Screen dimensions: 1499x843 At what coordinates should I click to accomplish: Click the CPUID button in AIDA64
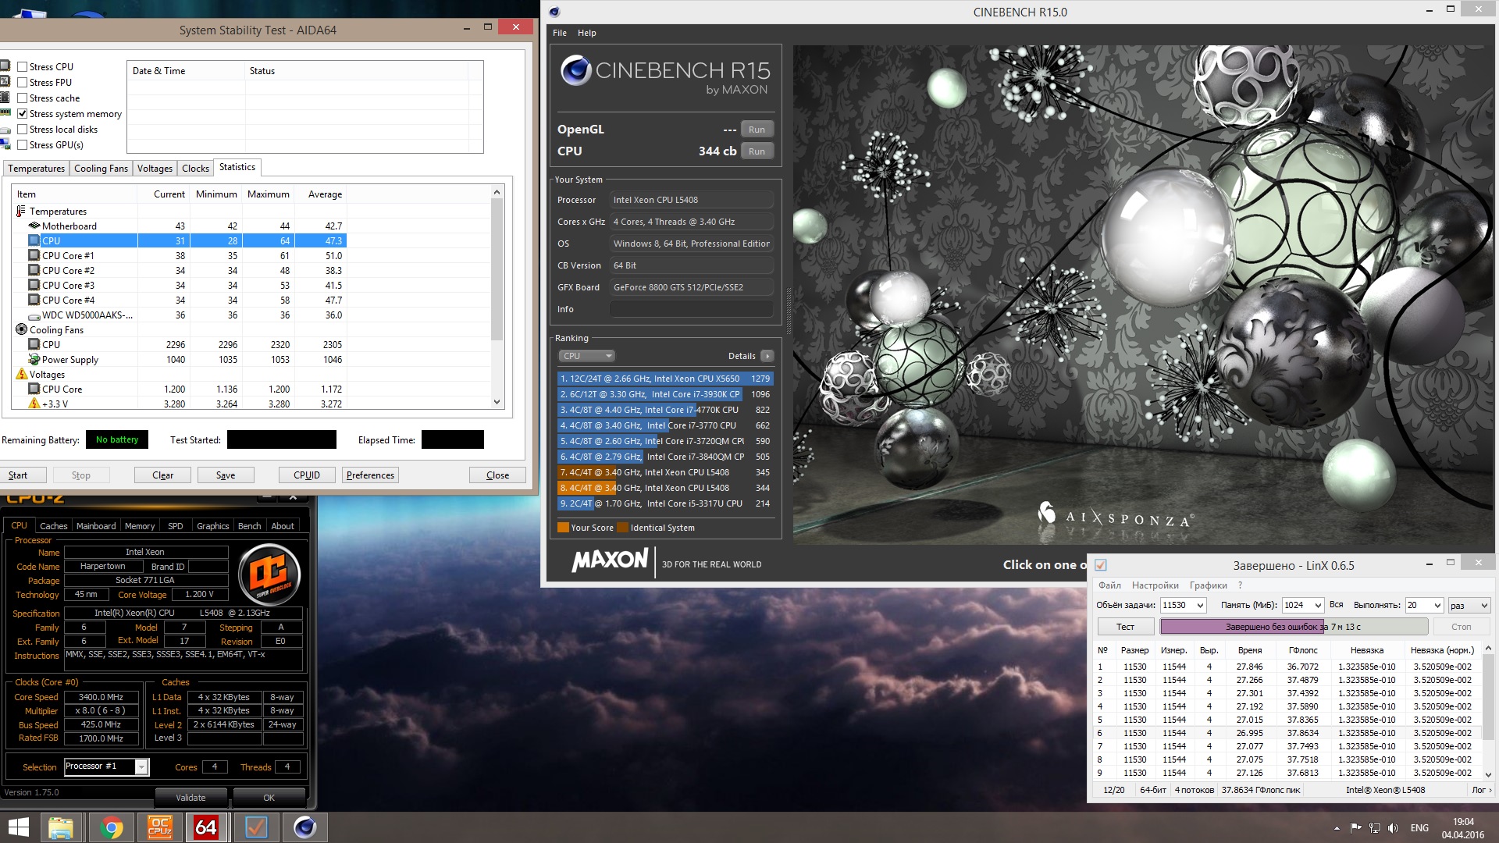coord(306,475)
